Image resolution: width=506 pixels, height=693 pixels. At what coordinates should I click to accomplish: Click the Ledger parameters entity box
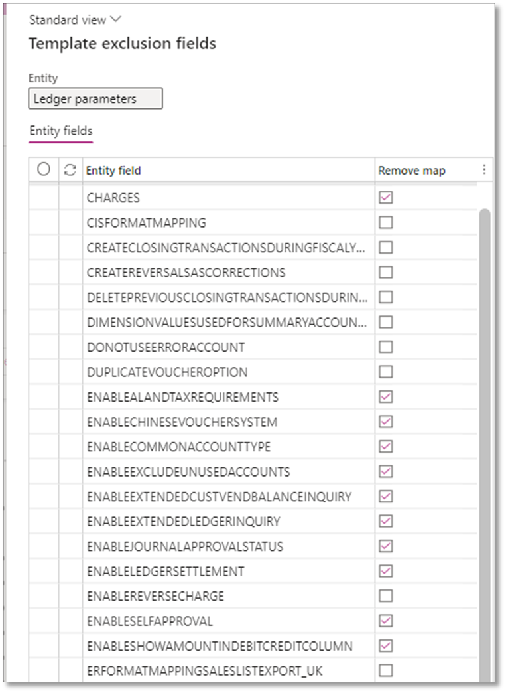95,98
